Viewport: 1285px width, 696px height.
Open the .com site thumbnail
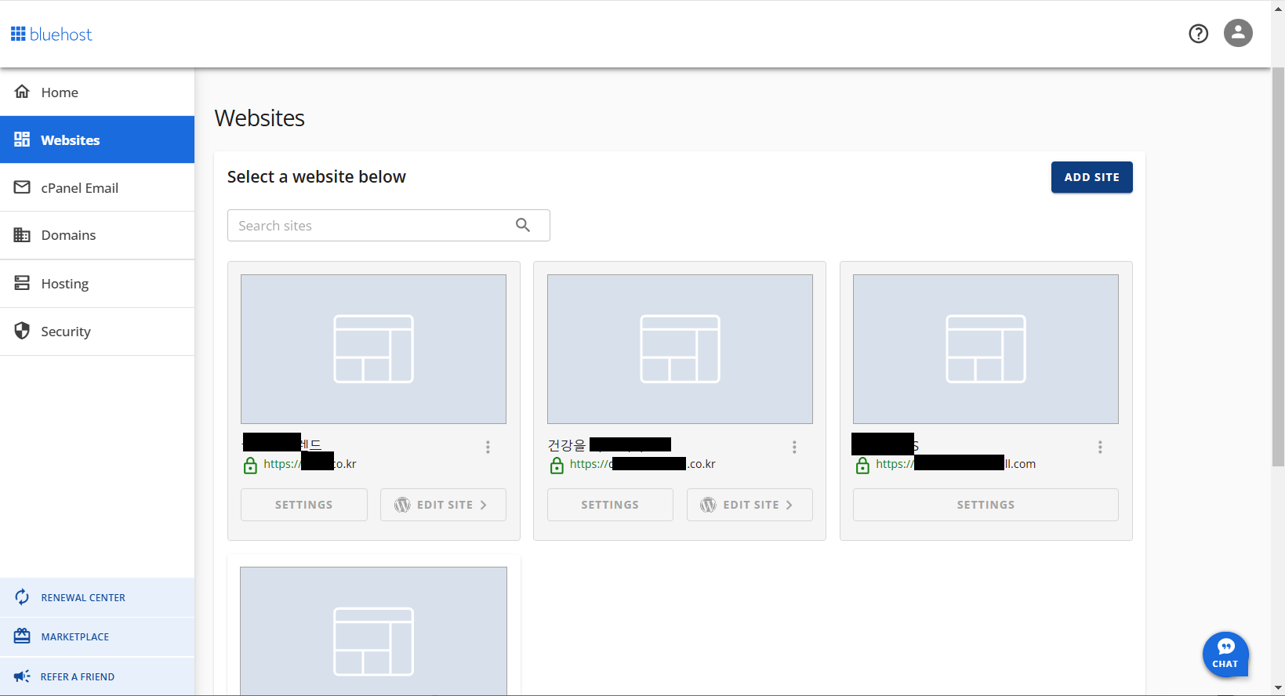click(x=986, y=349)
